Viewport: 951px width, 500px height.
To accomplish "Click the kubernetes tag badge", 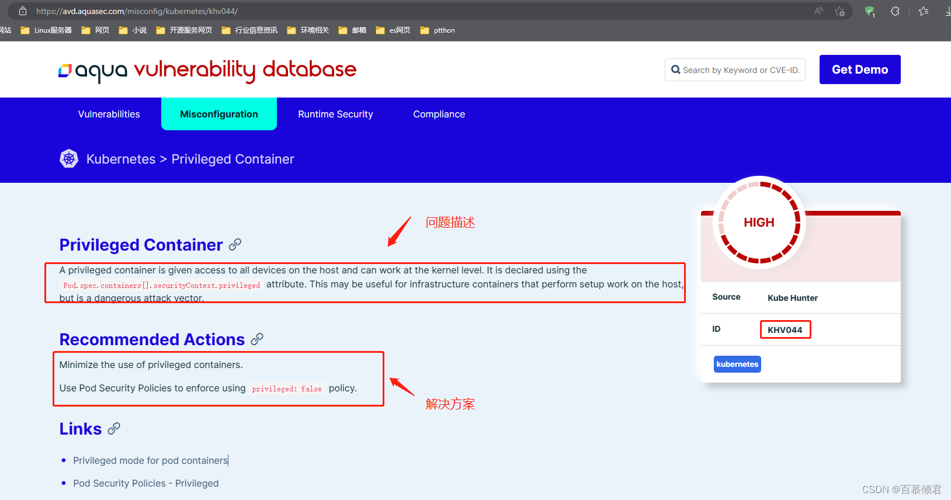I will (737, 364).
